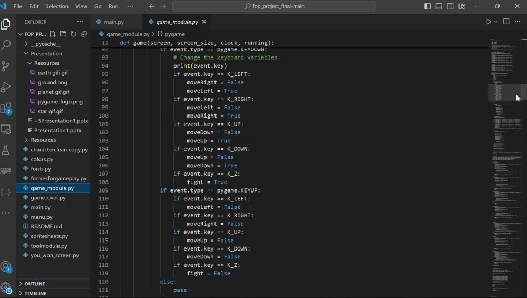Close the game_module.py tab
Screen dimensions: 527x298
point(204,22)
